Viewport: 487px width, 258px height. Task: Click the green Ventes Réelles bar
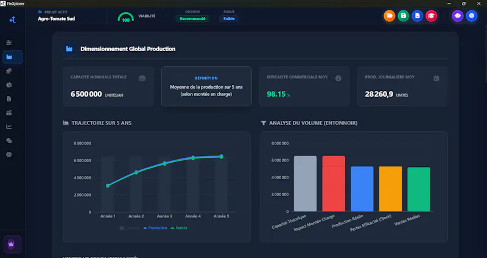point(419,189)
